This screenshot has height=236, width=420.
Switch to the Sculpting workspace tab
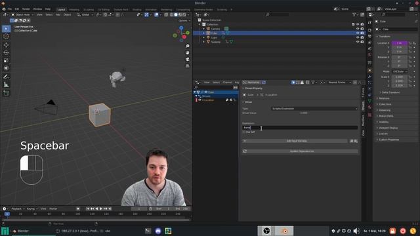(89, 10)
